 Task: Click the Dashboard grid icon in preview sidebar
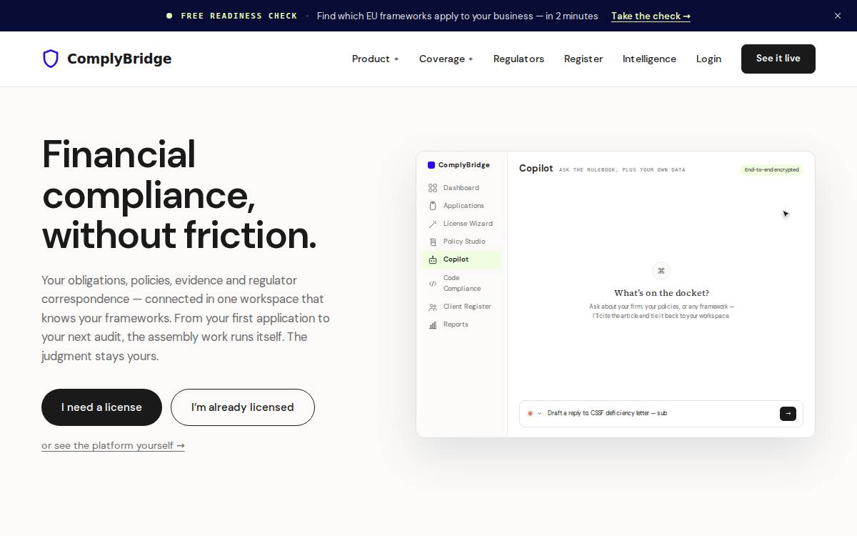(x=433, y=188)
